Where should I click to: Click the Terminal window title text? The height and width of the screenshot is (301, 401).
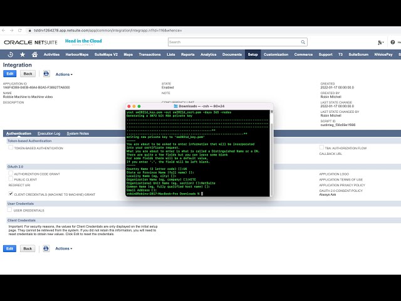[x=202, y=106]
